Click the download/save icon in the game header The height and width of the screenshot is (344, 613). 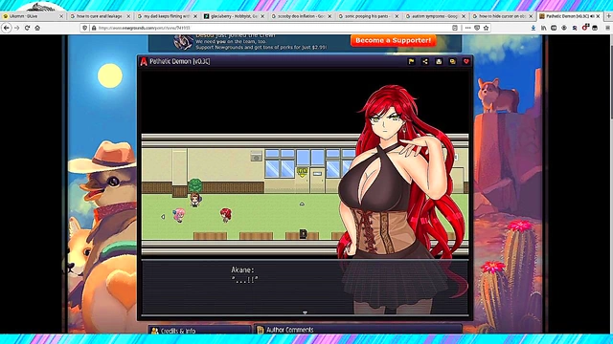tap(439, 61)
